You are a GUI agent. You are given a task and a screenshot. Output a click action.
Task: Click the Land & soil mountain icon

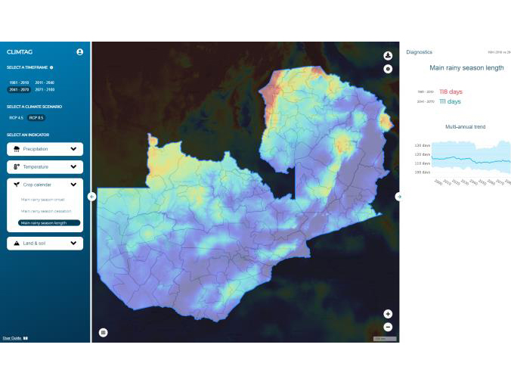coord(17,244)
